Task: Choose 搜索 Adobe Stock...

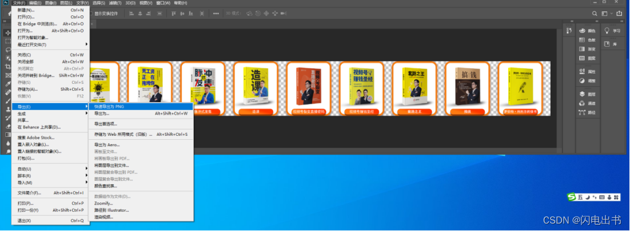Action: pyautogui.click(x=51, y=137)
